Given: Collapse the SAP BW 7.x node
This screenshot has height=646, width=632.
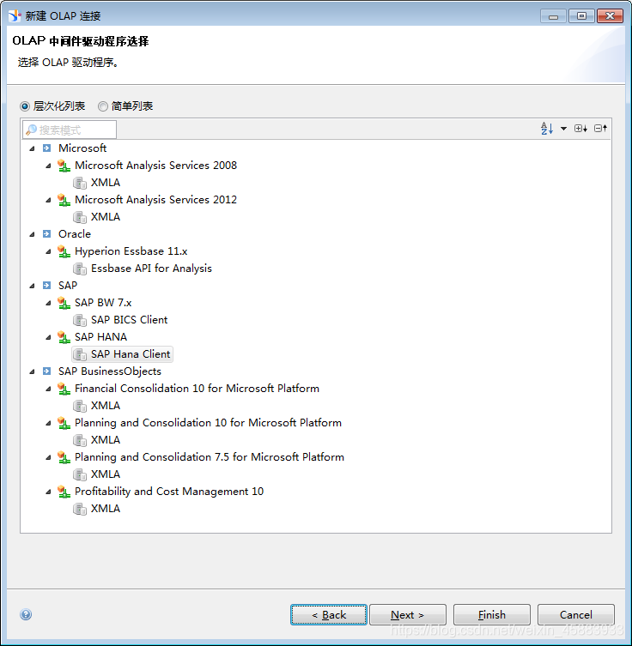Looking at the screenshot, I should tap(48, 303).
